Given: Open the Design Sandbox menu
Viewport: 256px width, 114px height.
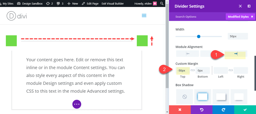Looking at the screenshot, I should 30,3.
